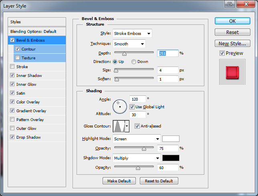Click the Reset to Default button
The height and width of the screenshot is (196, 258).
pos(159,181)
